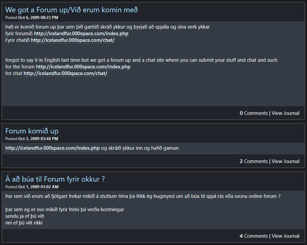The image size is (307, 245).
Task: Open the forum link before 'og skráið ykkur inn'
Action: [52, 148]
